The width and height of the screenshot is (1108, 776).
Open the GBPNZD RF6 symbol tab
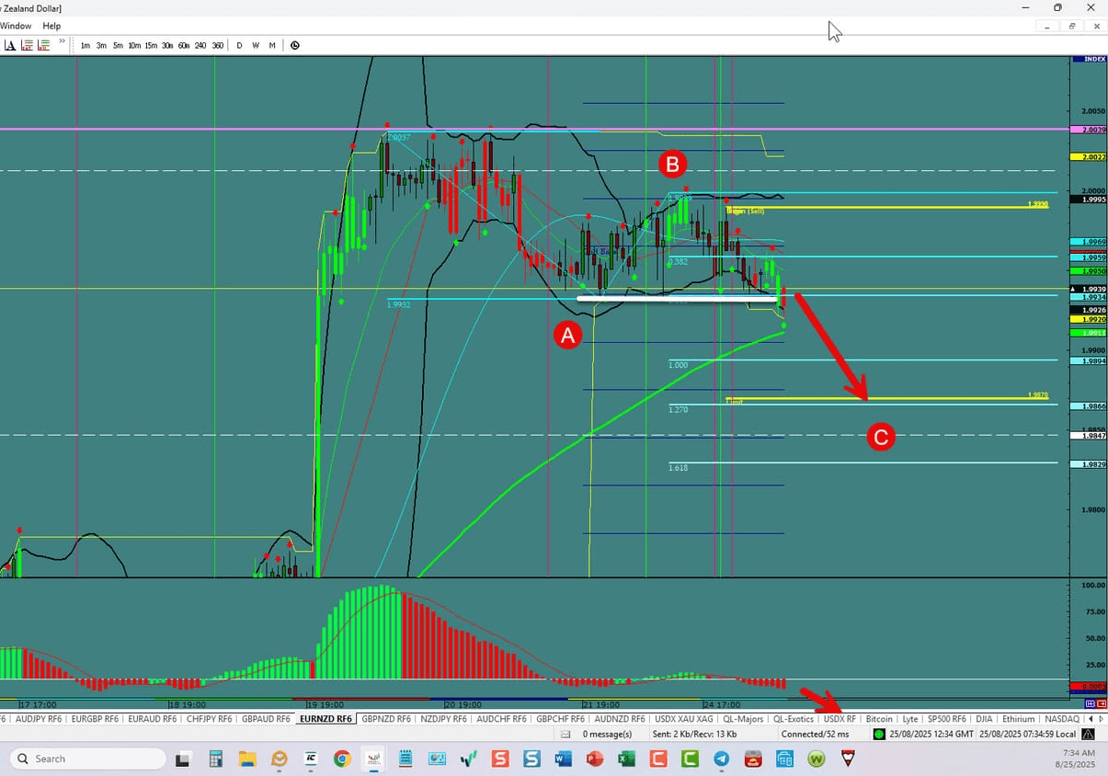point(386,718)
